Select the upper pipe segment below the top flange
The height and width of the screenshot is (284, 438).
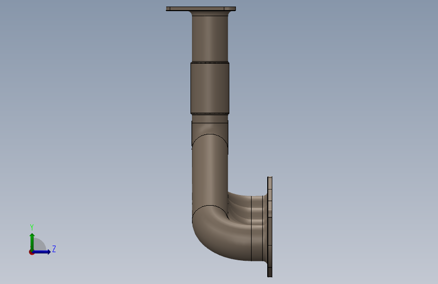210,38
